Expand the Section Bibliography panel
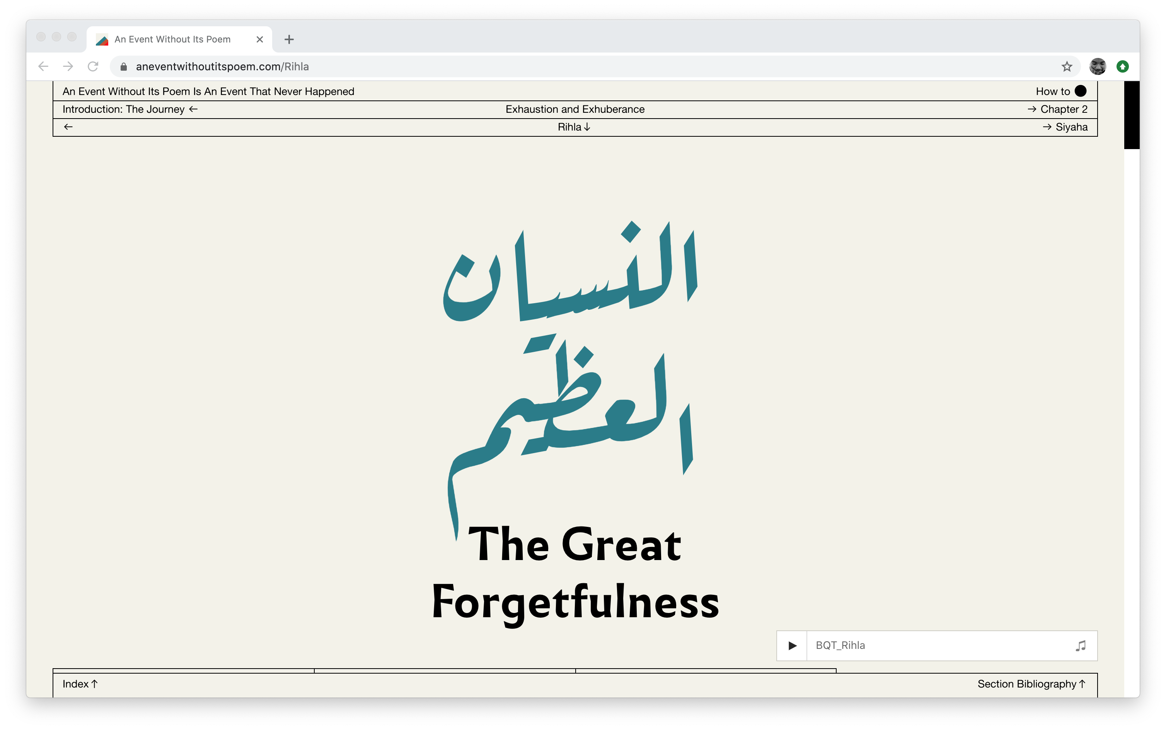The width and height of the screenshot is (1166, 730). (1032, 684)
